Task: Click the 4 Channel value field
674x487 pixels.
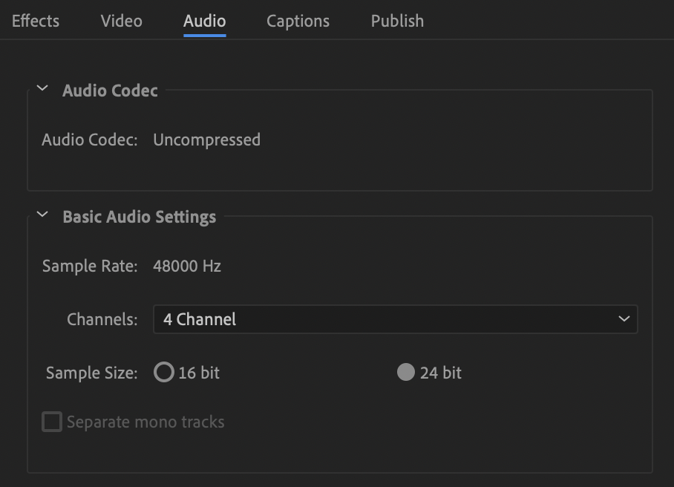Action: click(x=198, y=319)
